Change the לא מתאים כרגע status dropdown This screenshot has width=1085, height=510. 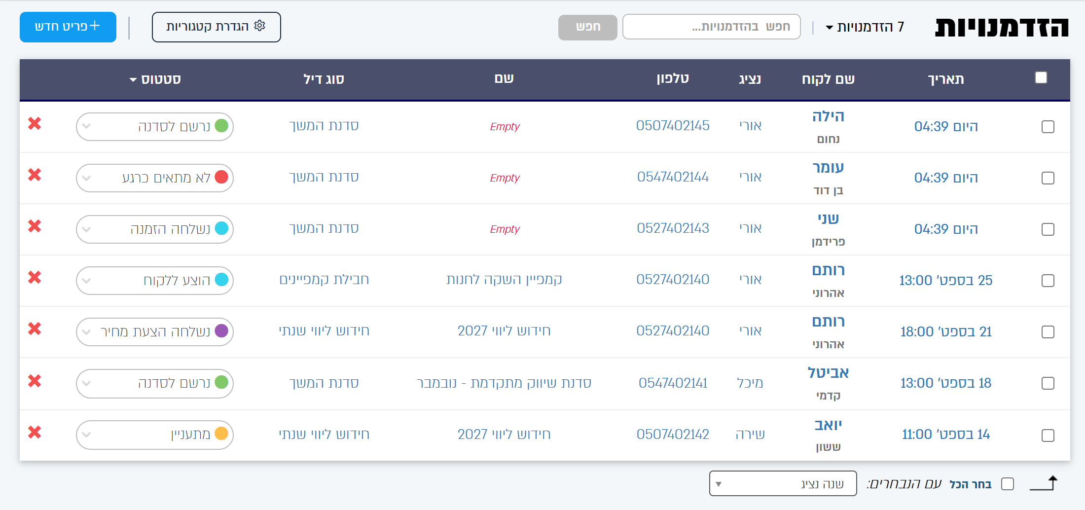[155, 178]
